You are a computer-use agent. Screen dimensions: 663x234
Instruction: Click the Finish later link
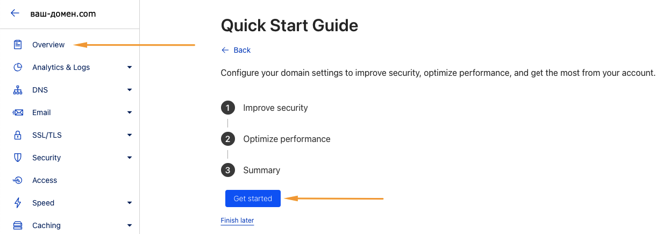click(237, 221)
